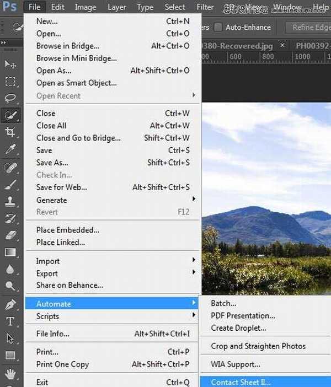Viewport: 331px width, 387px height.
Task: Enable the Auto-Enhance checkbox
Action: (x=218, y=27)
